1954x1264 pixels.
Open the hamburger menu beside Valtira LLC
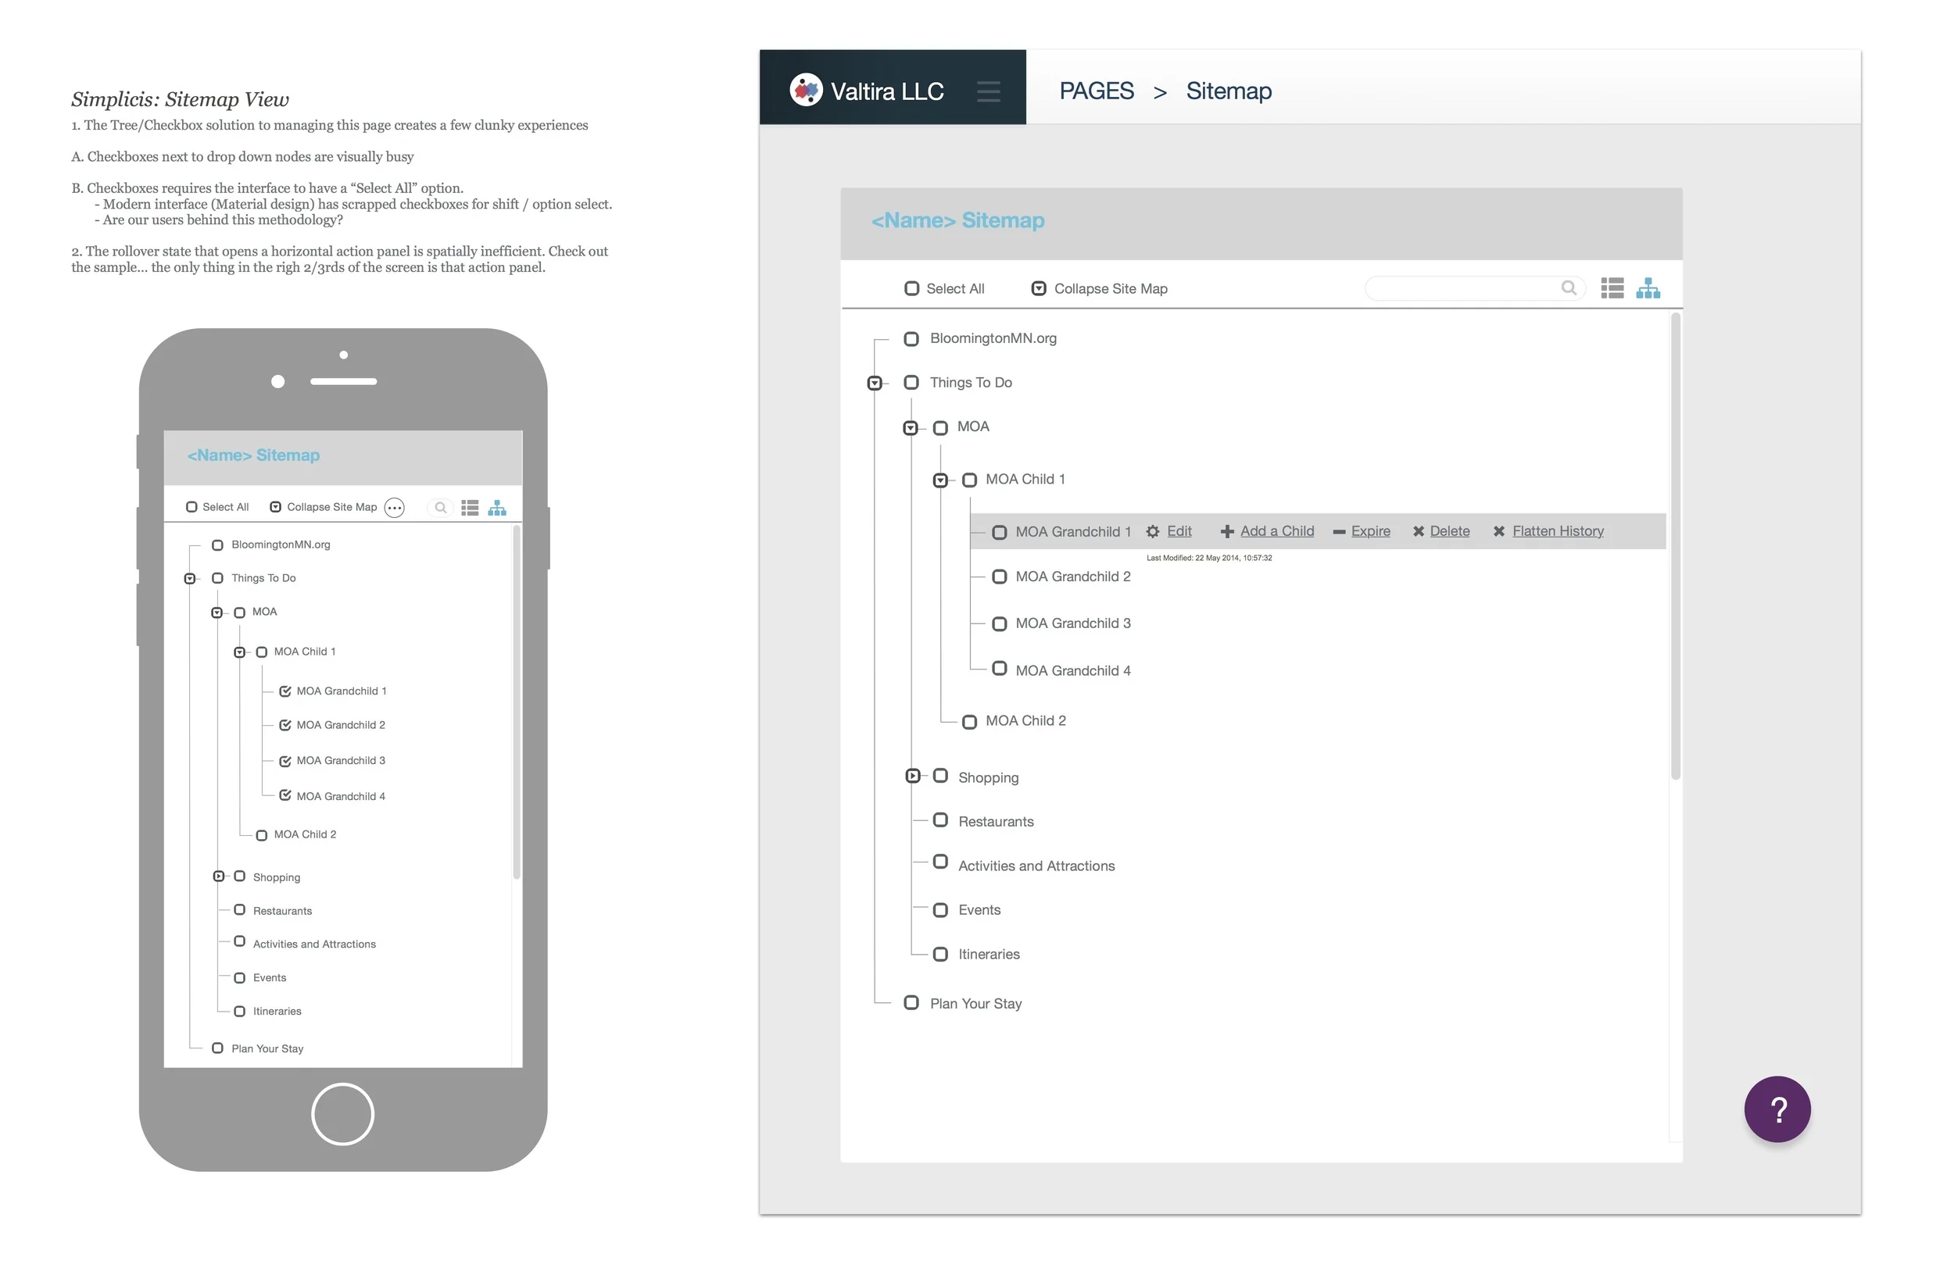[989, 91]
